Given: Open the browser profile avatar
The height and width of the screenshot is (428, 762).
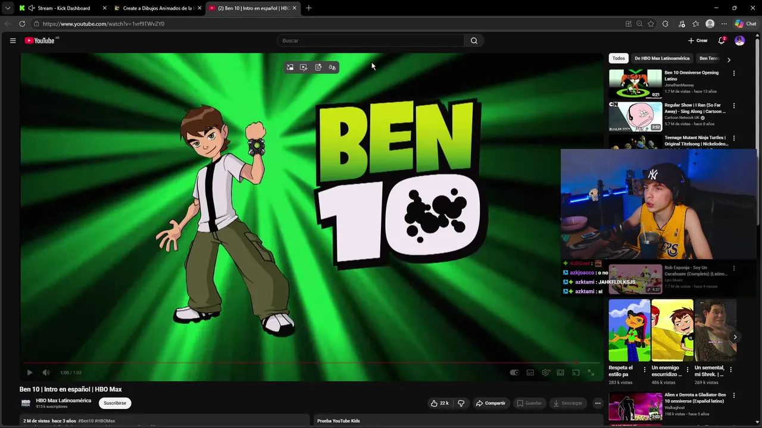Looking at the screenshot, I should tap(710, 24).
